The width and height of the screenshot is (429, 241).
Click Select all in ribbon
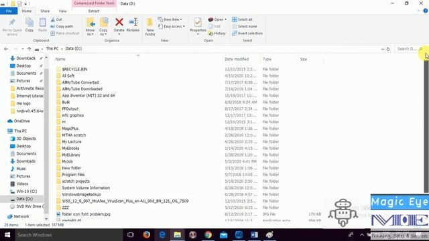[242, 19]
